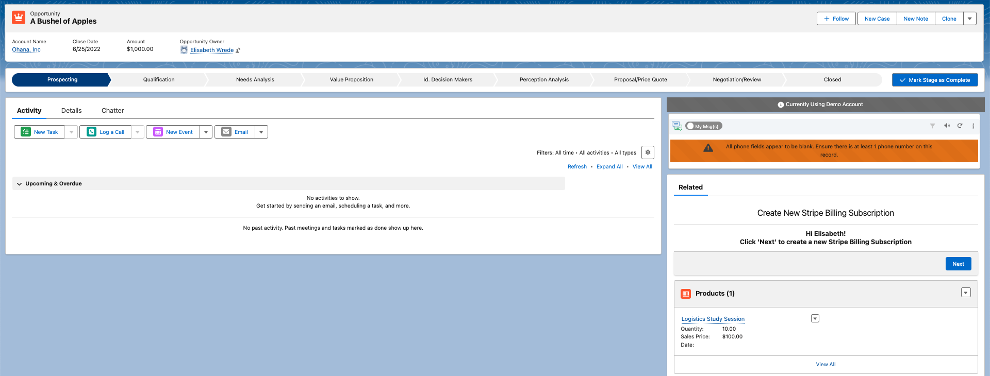The image size is (990, 376).
Task: Select the Related tab
Action: pos(690,187)
